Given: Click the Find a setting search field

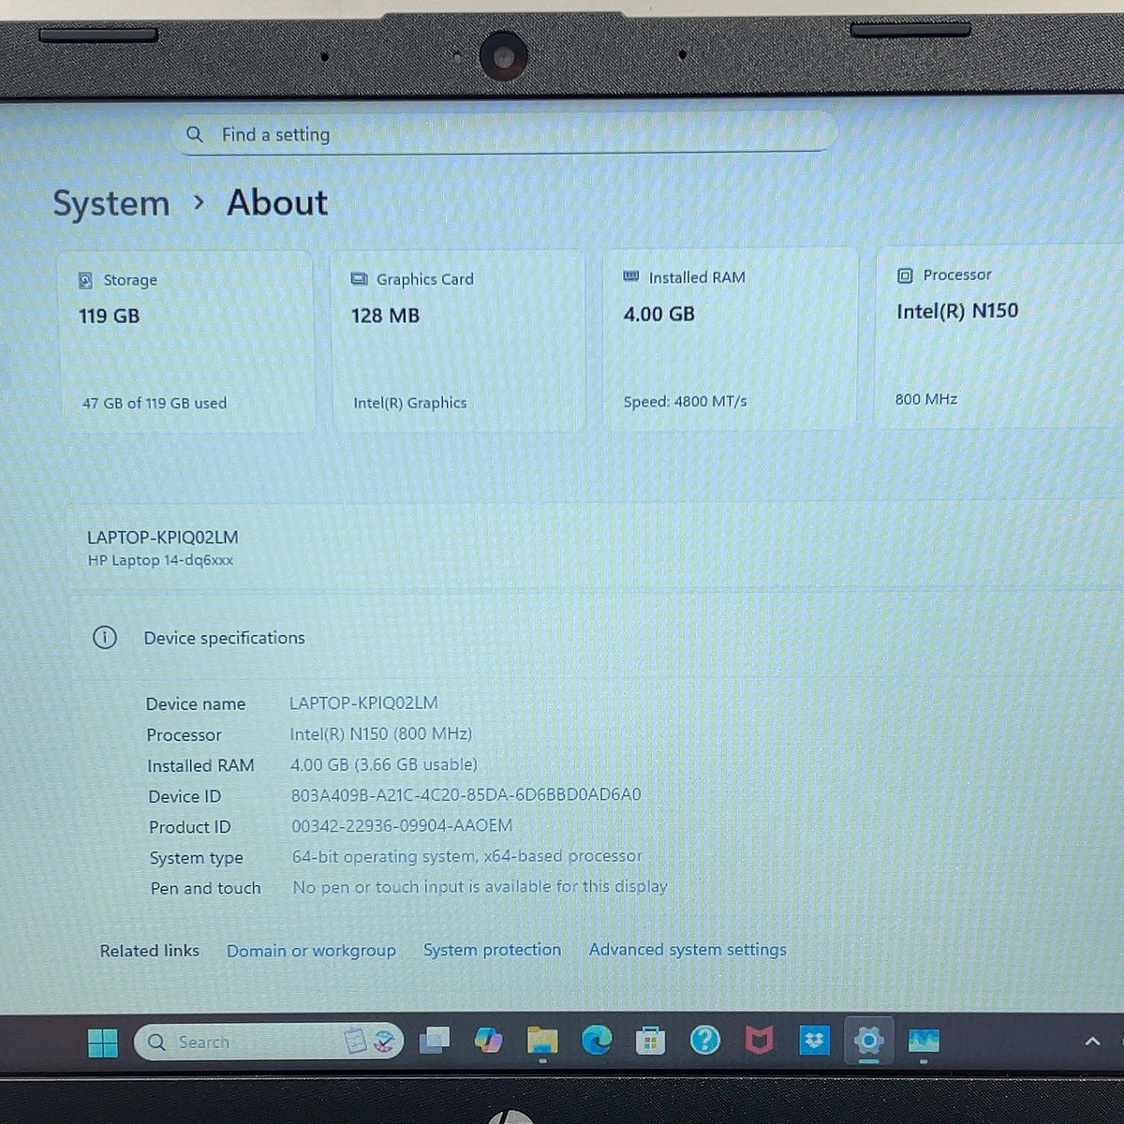Looking at the screenshot, I should [x=504, y=134].
